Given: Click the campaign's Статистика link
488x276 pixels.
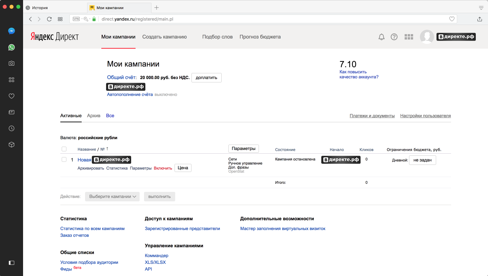Looking at the screenshot, I should coord(117,168).
